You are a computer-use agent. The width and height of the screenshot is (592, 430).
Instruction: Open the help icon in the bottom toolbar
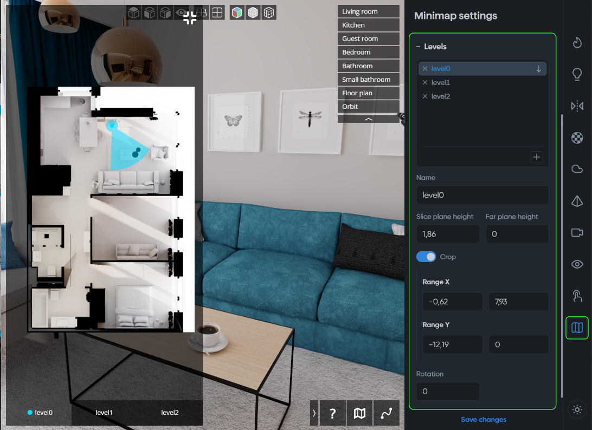pos(332,413)
